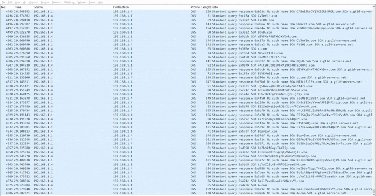The image size is (376, 196).
Task: Select packet 4509 query EtVEMm0j.com
Action: 186,74
